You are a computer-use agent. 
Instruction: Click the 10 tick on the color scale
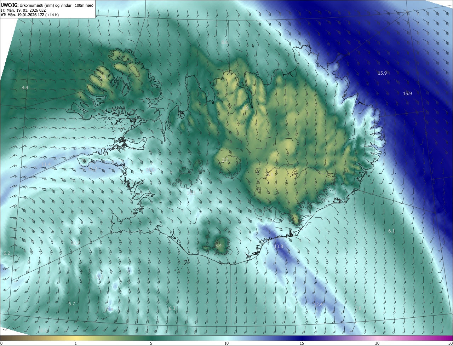click(x=226, y=344)
